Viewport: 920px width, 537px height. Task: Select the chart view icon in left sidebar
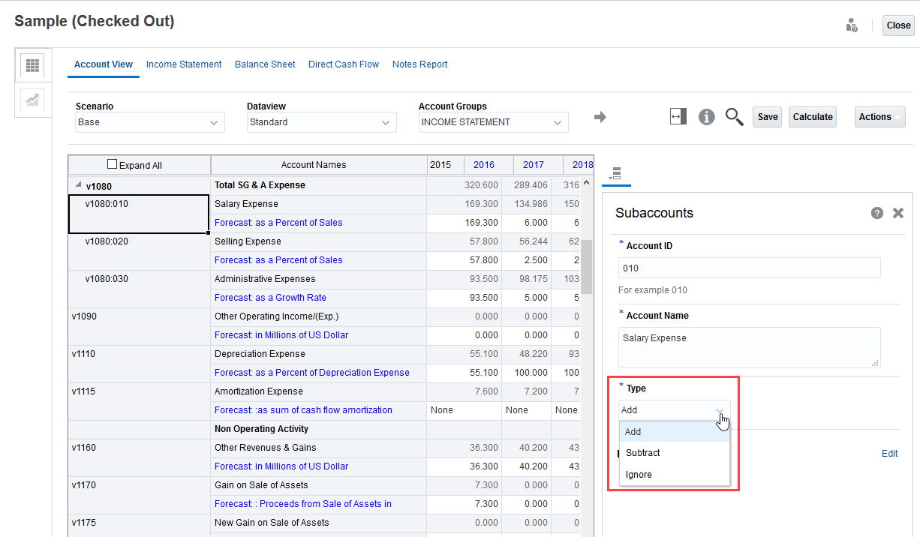coord(32,100)
